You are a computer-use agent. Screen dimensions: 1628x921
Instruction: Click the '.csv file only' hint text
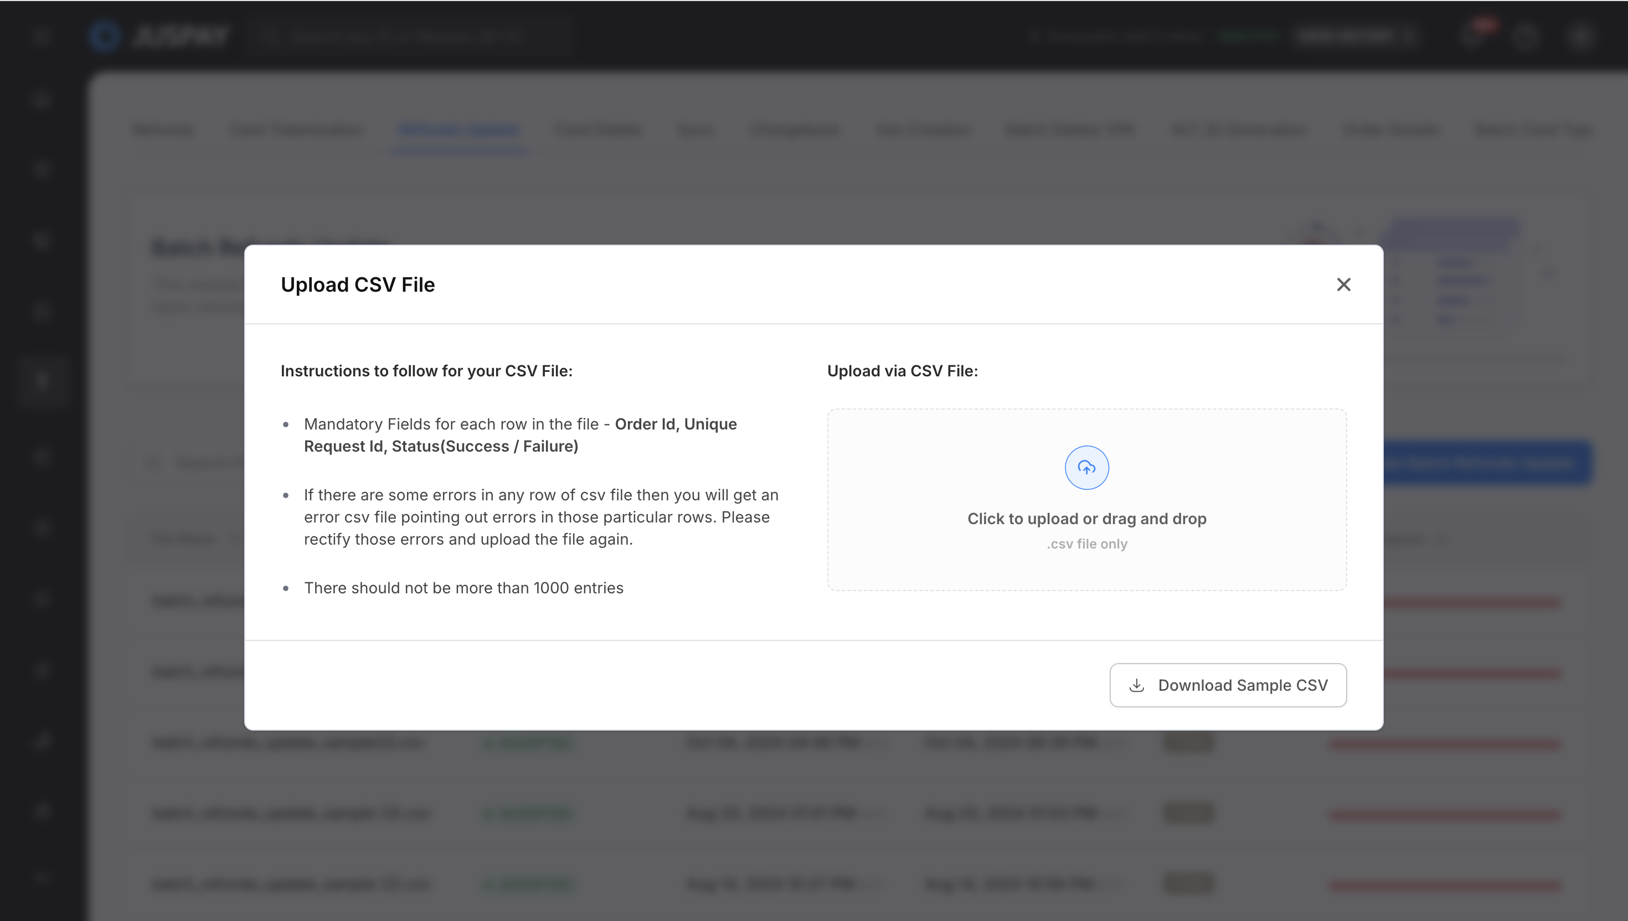pyautogui.click(x=1086, y=544)
